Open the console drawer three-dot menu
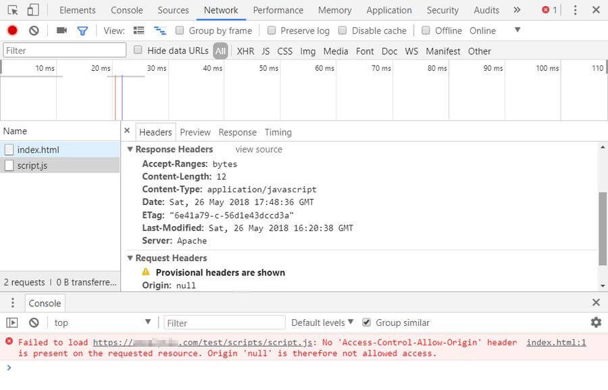608x390 pixels. [13, 302]
